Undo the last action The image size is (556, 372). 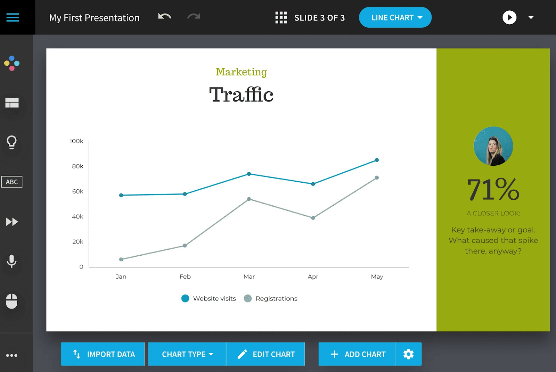coord(165,17)
